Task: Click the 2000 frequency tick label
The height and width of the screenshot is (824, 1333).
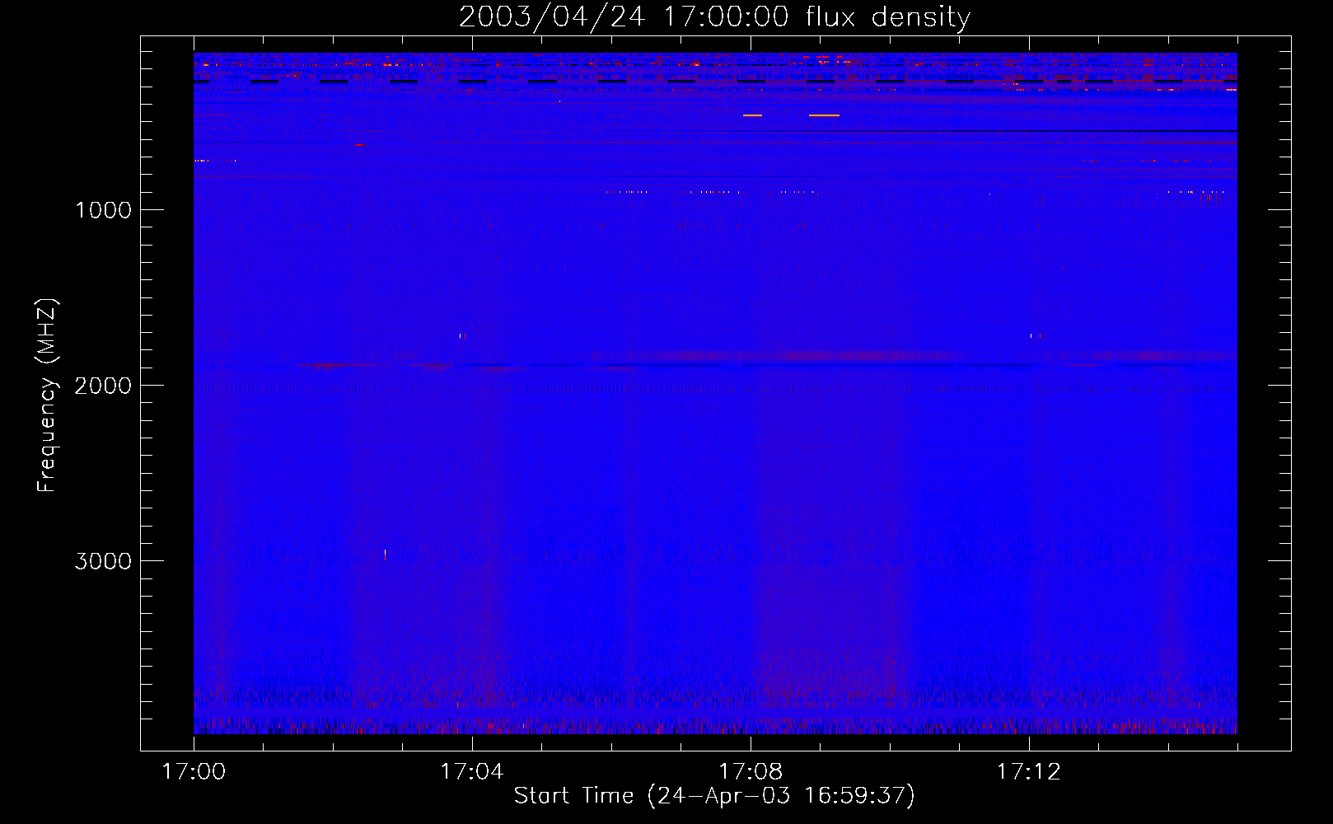Action: click(103, 386)
